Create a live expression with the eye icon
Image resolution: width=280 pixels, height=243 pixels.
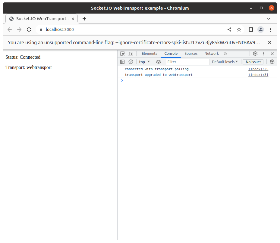tap(159, 62)
